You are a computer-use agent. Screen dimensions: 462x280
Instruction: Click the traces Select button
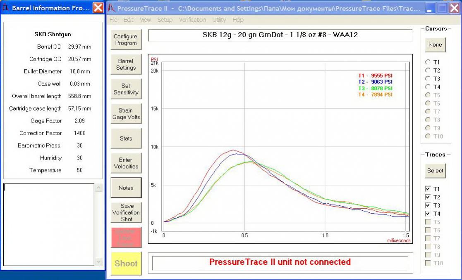[x=435, y=171]
